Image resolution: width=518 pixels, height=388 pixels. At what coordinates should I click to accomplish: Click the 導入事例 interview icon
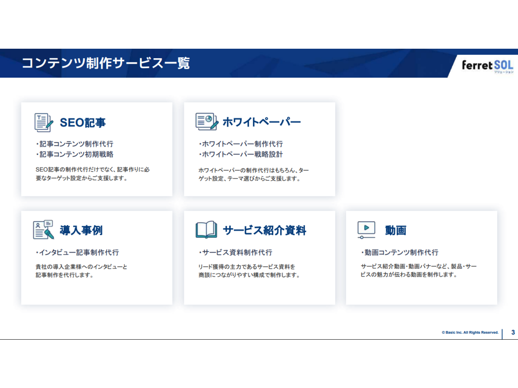[x=44, y=230]
